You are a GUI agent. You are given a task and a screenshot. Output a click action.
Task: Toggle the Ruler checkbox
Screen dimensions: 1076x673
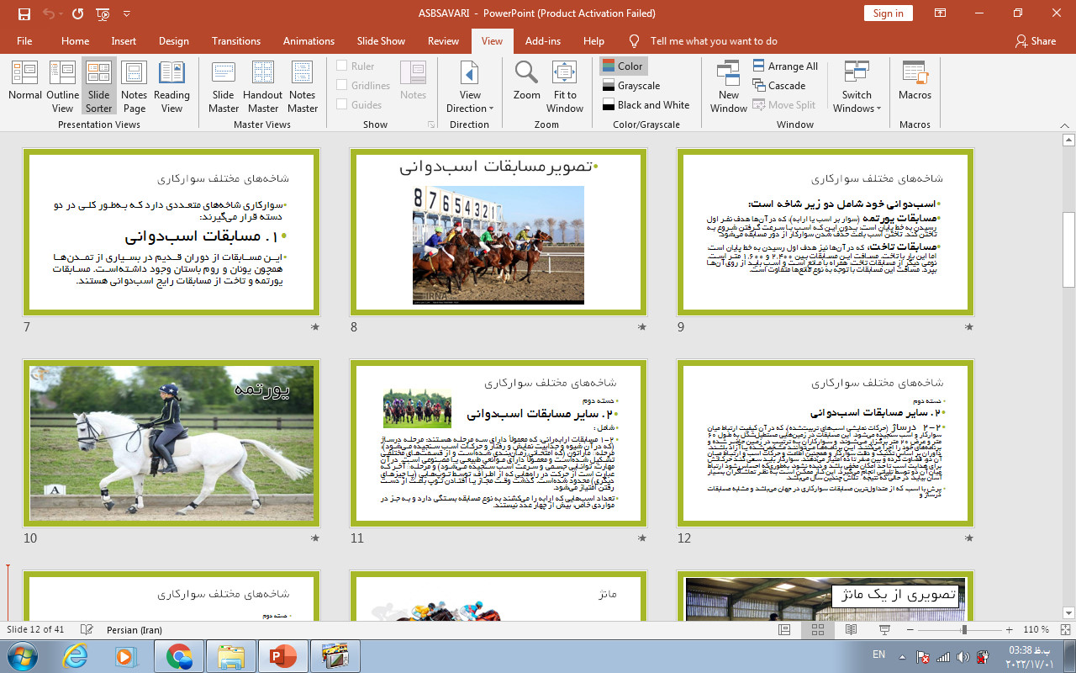coord(342,66)
